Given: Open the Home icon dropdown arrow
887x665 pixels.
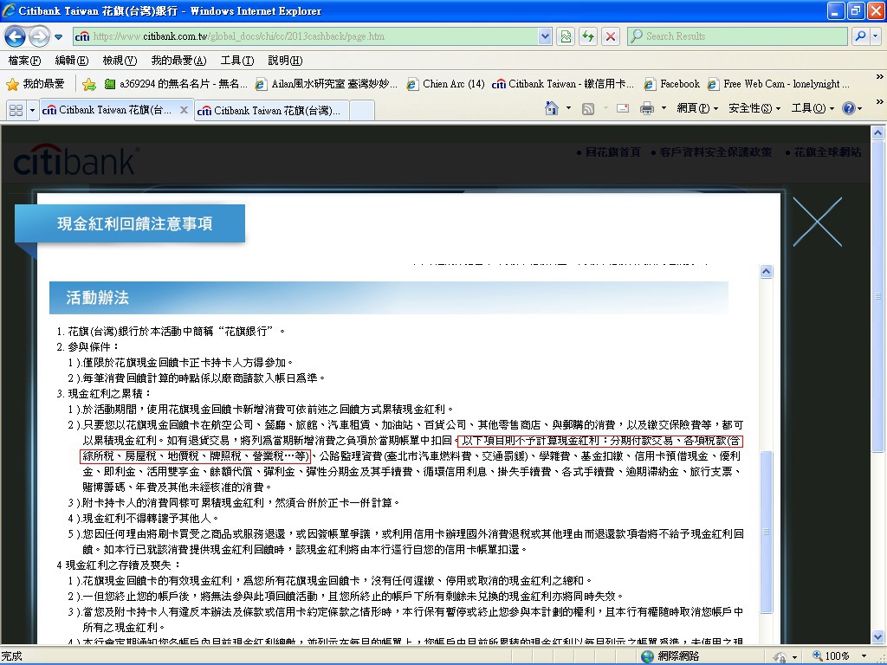Looking at the screenshot, I should (x=568, y=108).
